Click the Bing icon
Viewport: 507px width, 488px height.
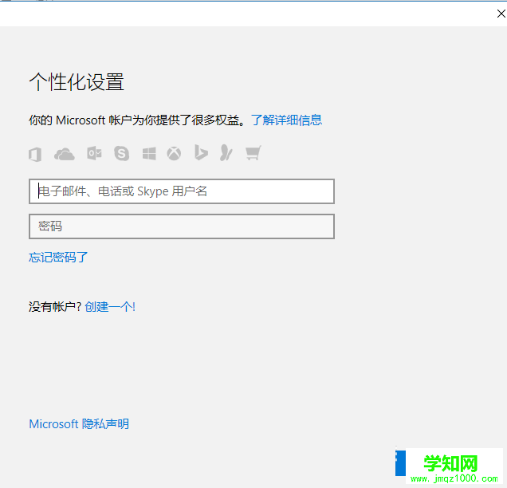(201, 153)
